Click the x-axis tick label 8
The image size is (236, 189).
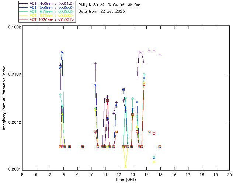64,175
